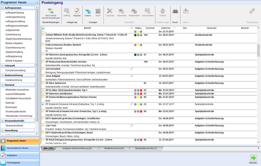Click Alle Ordner senden/empfangen icon
This screenshot has height=166, width=261.
[x=53, y=11]
